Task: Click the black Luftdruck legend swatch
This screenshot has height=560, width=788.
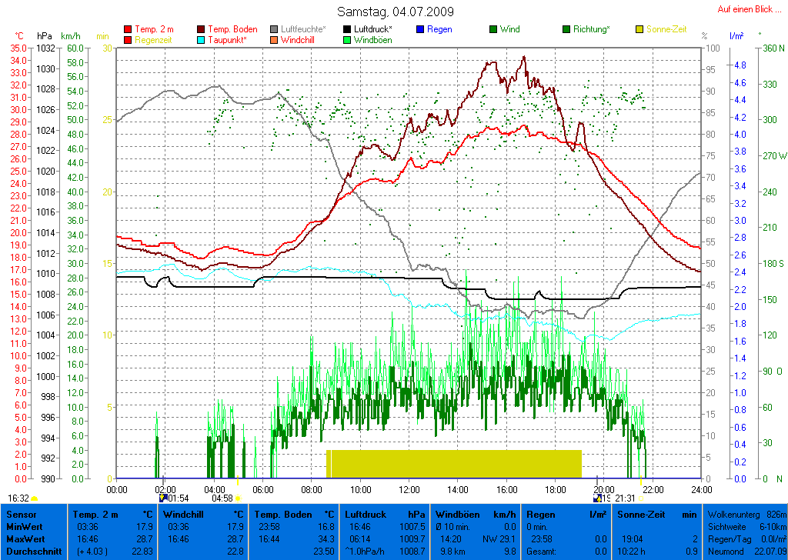Action: coord(348,29)
